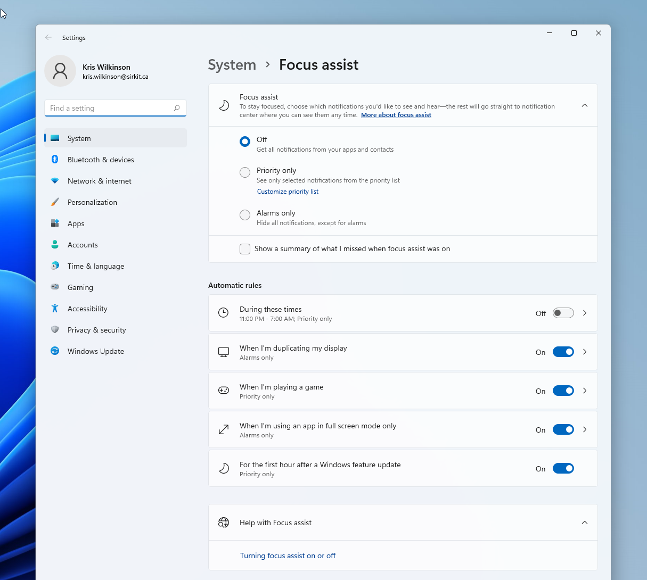Click Customize priority list link
Screen dimensions: 647x580
click(288, 192)
